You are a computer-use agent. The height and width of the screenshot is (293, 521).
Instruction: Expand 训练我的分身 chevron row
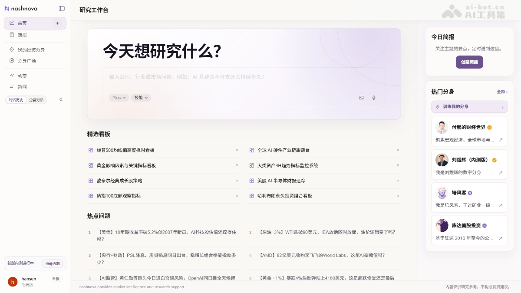(x=469, y=106)
